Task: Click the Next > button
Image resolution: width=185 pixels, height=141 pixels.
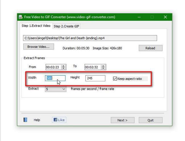Action: click(122, 120)
